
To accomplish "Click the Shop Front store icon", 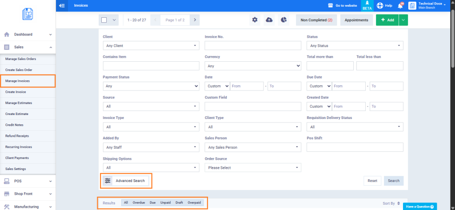I will click(x=7, y=194).
